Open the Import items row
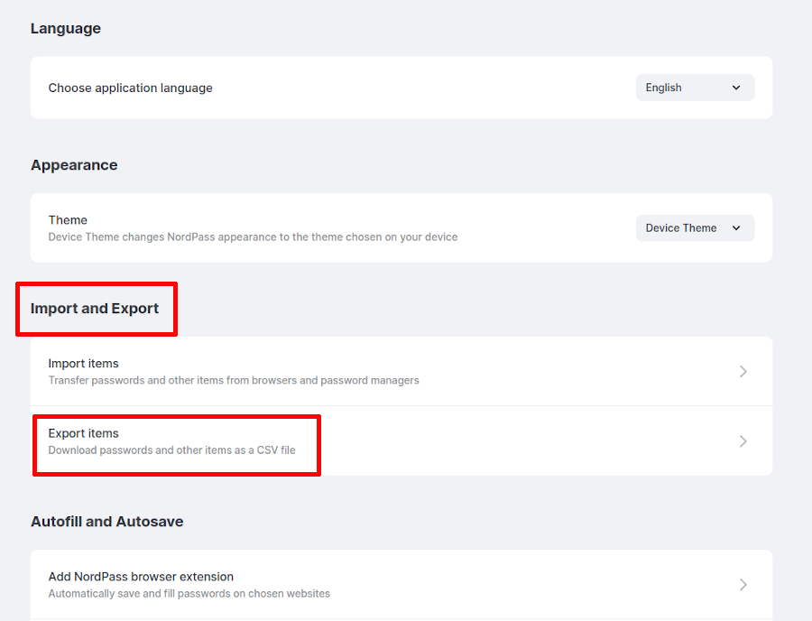Image resolution: width=812 pixels, height=621 pixels. pos(401,371)
